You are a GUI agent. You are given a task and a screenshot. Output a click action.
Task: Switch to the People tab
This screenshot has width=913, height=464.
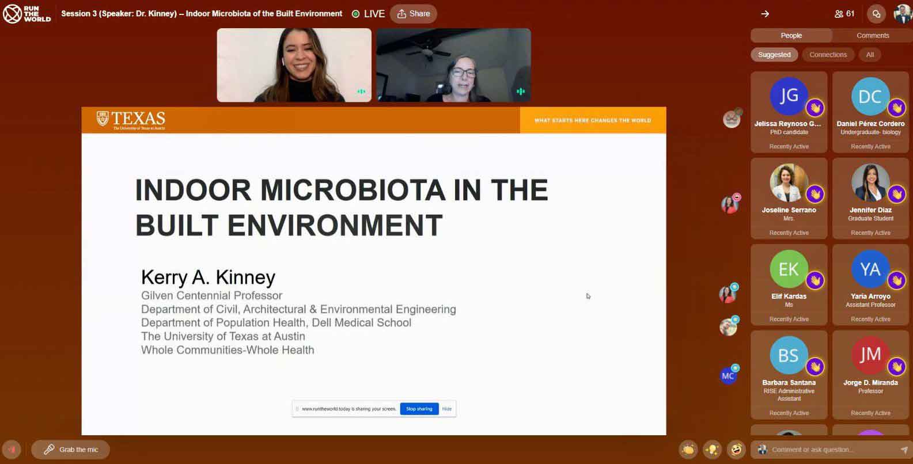(x=791, y=36)
